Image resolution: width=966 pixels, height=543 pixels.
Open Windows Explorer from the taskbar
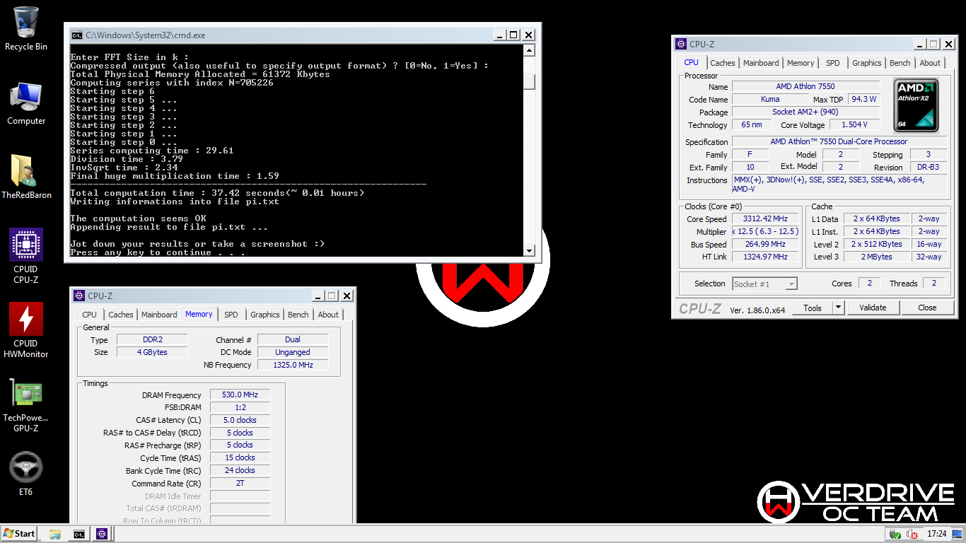click(55, 534)
